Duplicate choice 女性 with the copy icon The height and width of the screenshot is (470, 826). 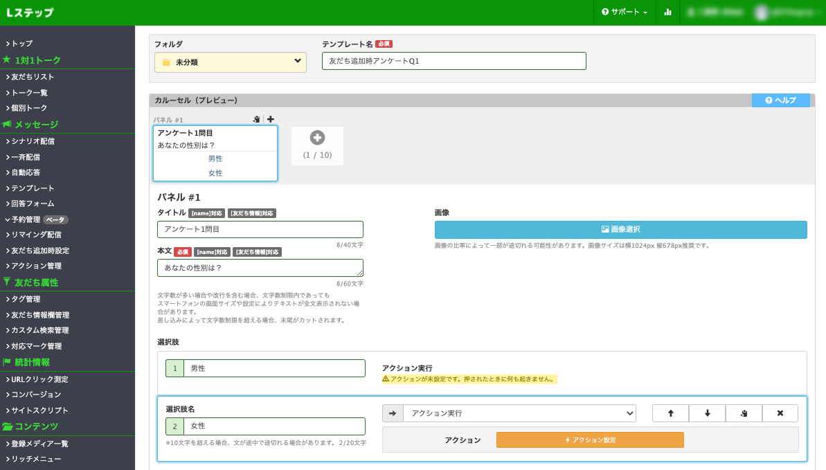(x=743, y=413)
